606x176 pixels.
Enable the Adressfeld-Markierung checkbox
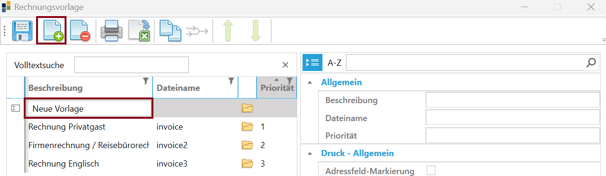pyautogui.click(x=431, y=171)
